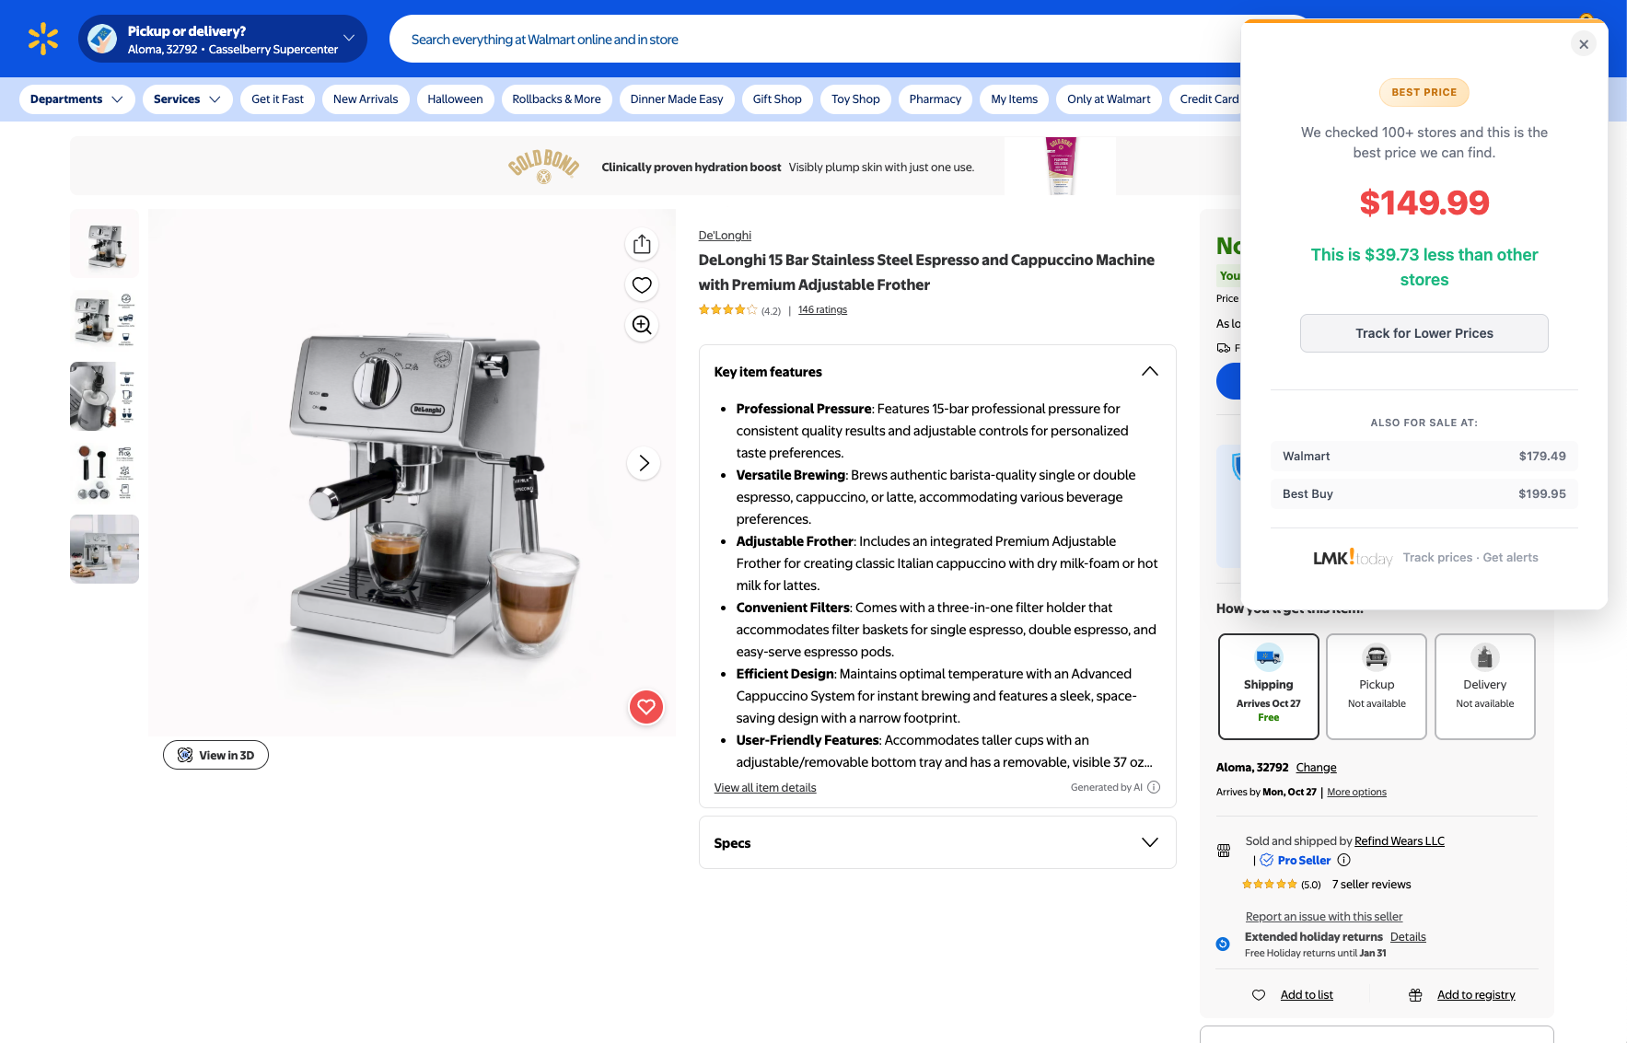
Task: Select the Walmart $179.49 price row
Action: pos(1424,457)
